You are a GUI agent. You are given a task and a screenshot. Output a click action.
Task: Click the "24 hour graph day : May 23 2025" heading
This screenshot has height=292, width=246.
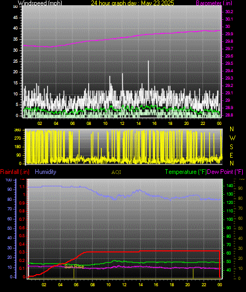tap(133, 3)
